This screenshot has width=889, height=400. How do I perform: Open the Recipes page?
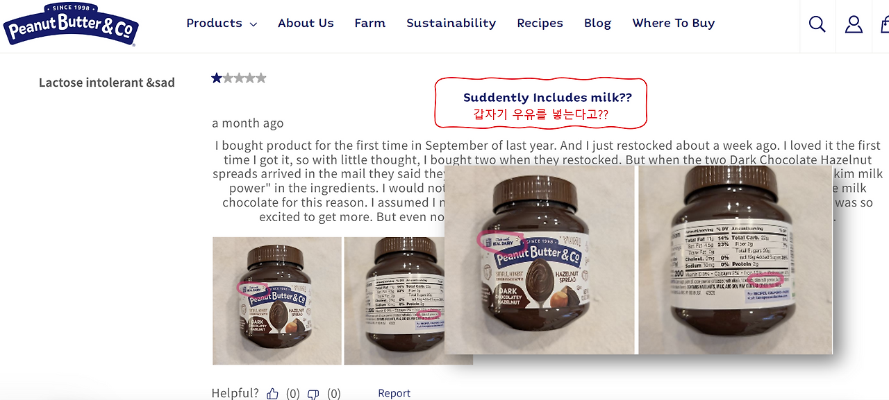pos(540,23)
